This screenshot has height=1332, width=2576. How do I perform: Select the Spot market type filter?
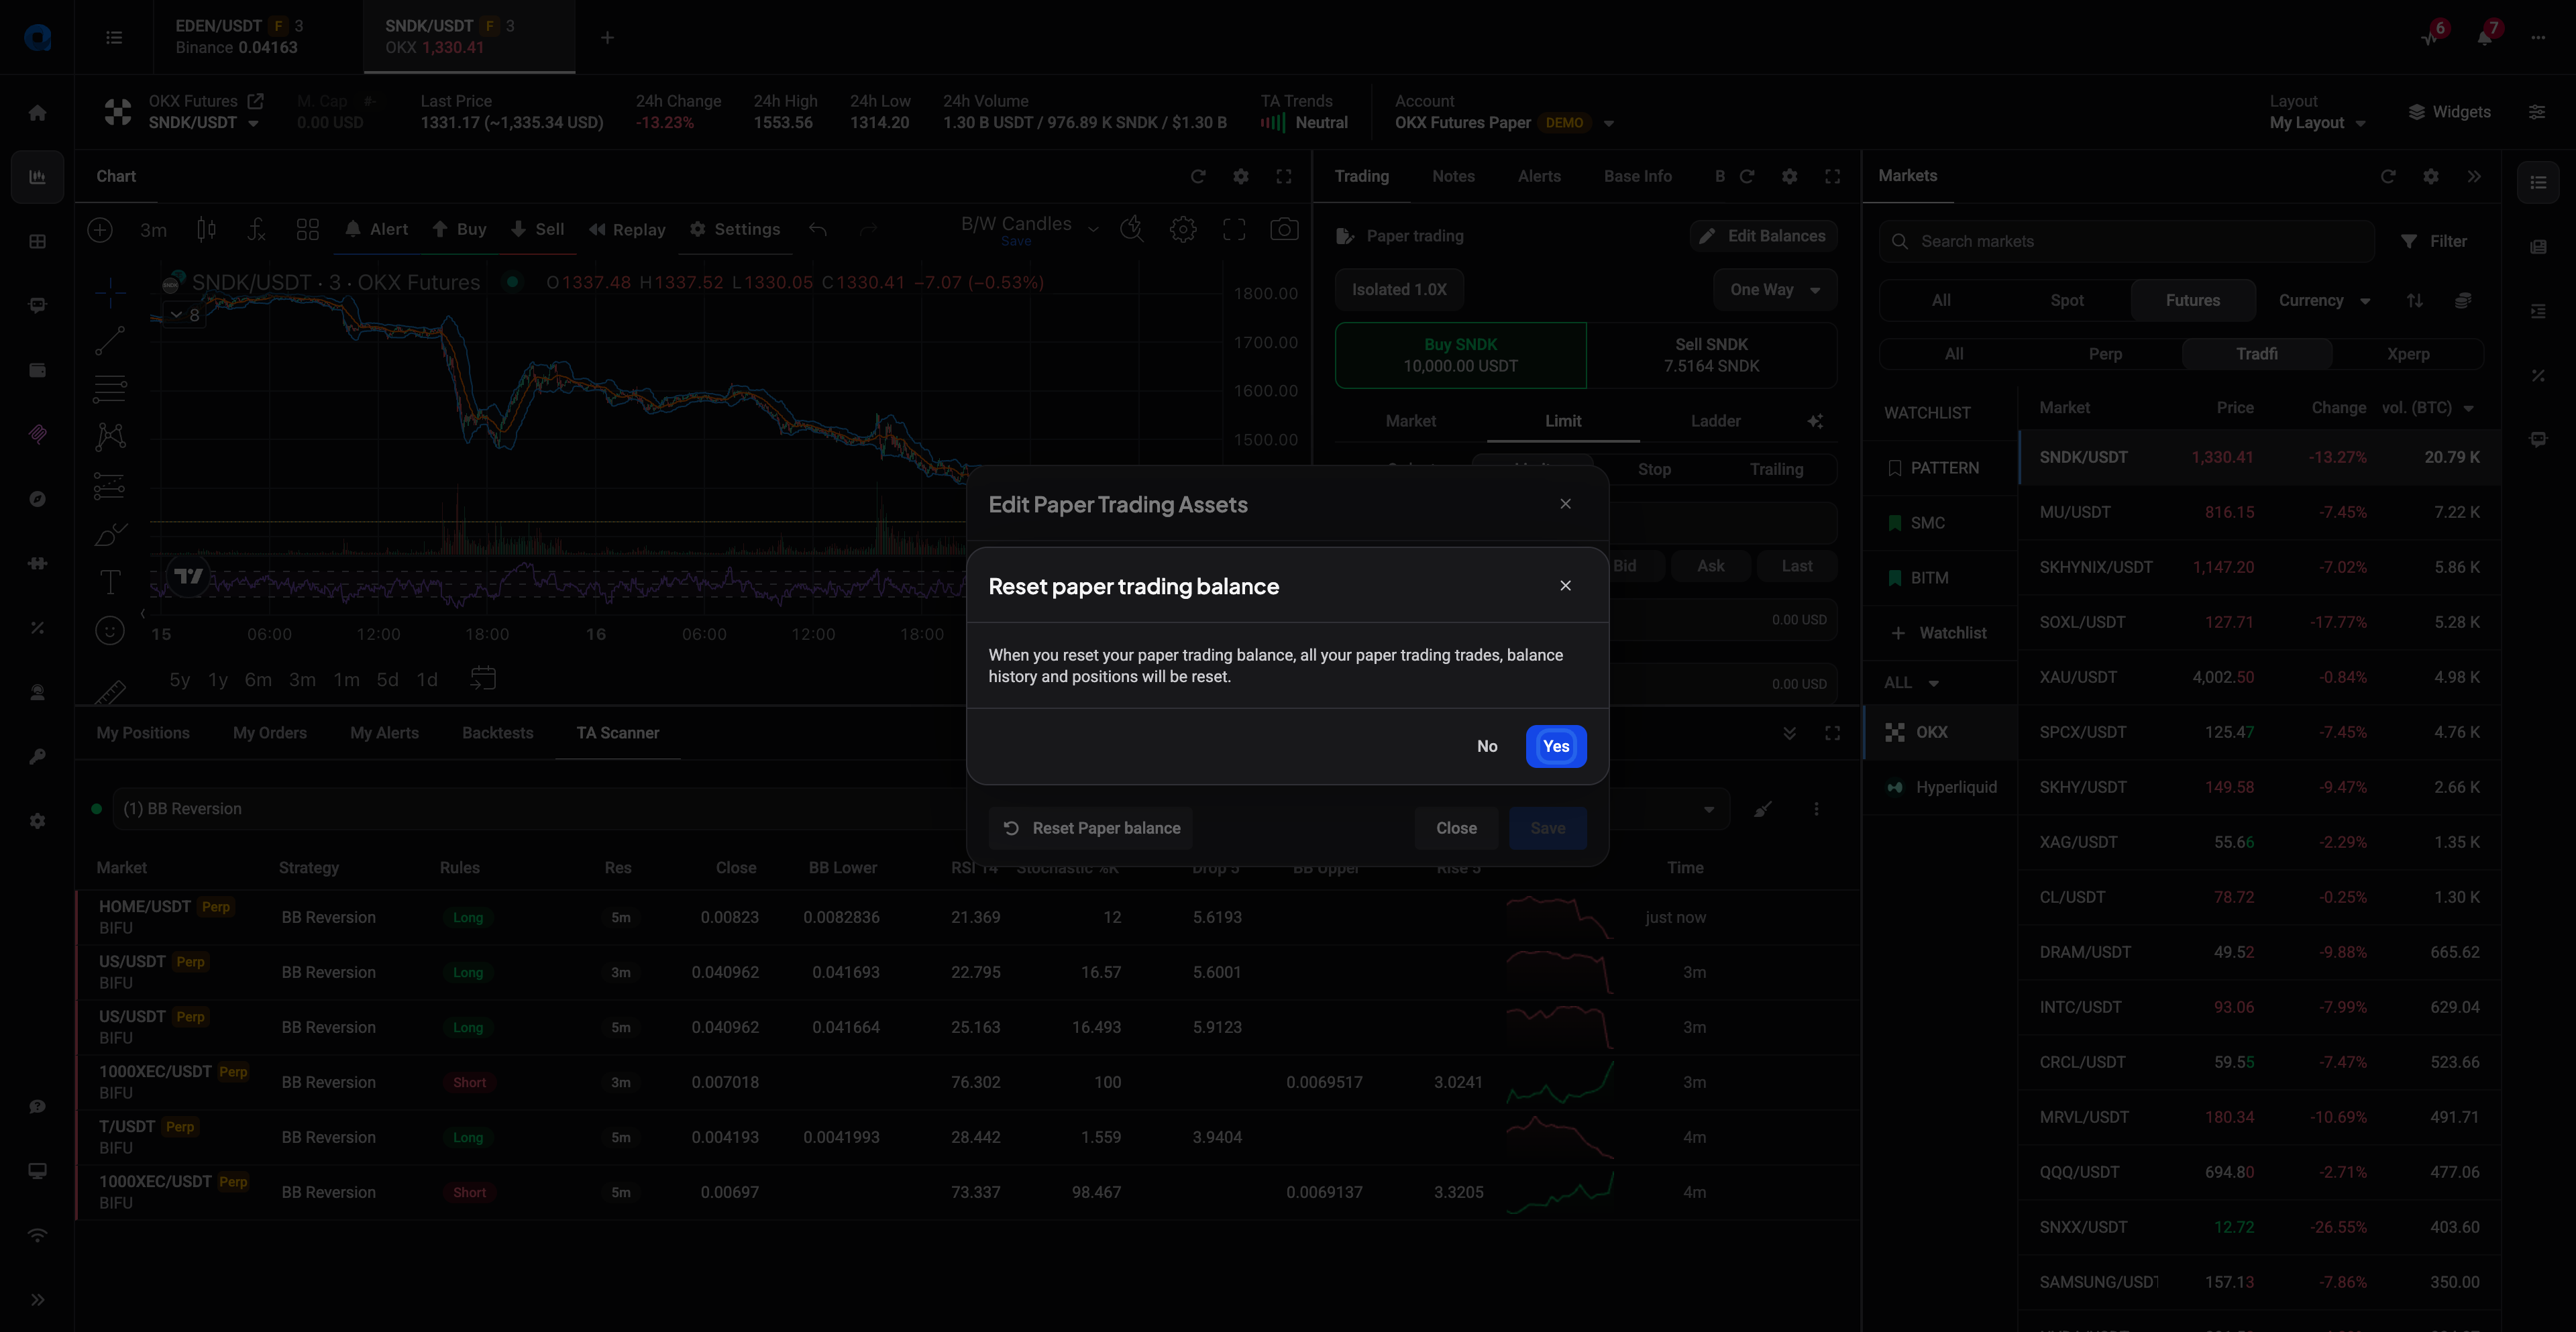2067,300
